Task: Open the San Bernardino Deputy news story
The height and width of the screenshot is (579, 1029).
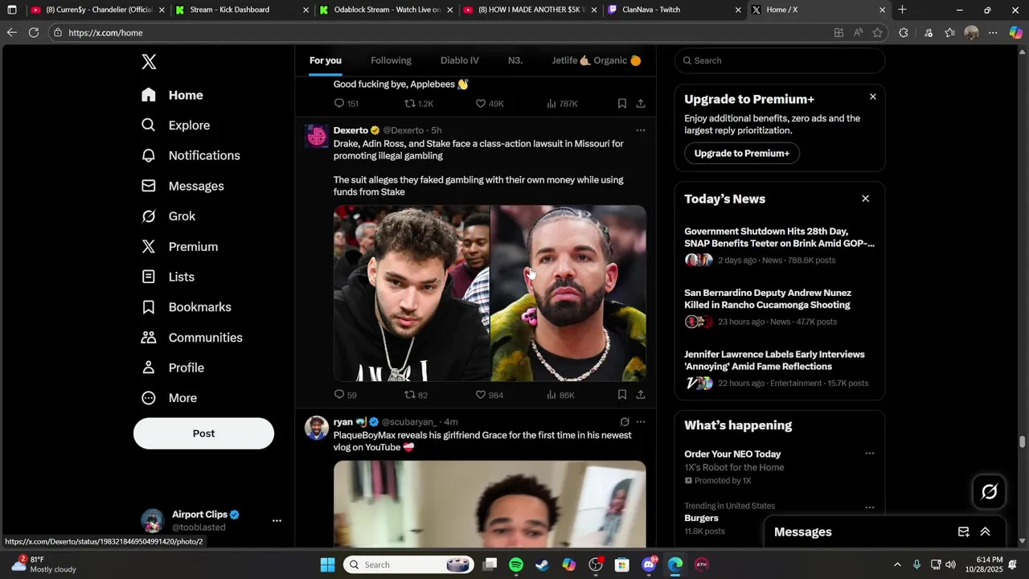Action: click(x=780, y=307)
